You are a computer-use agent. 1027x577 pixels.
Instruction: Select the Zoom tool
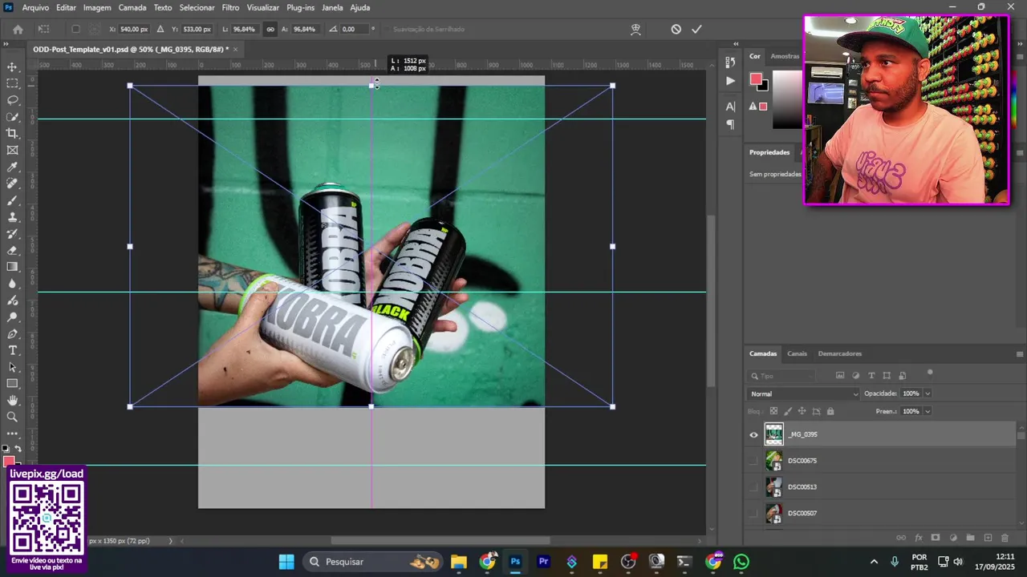pos(12,417)
